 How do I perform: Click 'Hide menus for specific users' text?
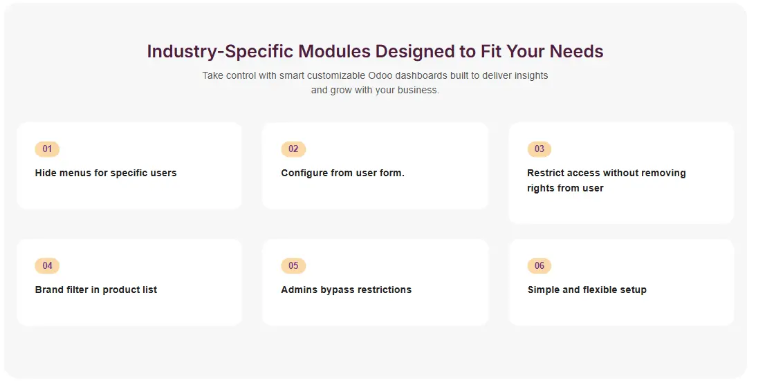click(106, 173)
